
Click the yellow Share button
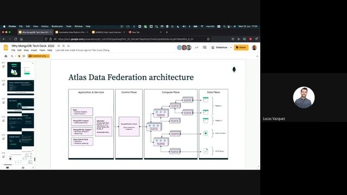tap(241, 48)
